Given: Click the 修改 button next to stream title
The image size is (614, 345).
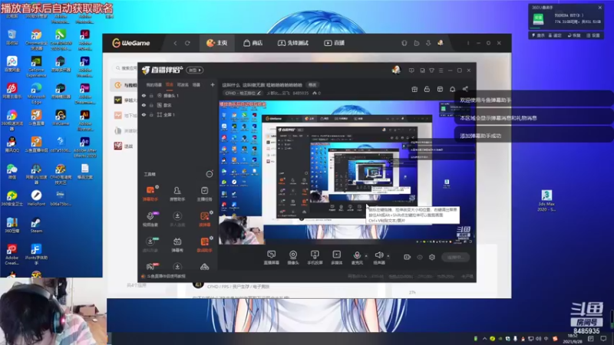Looking at the screenshot, I should [312, 85].
